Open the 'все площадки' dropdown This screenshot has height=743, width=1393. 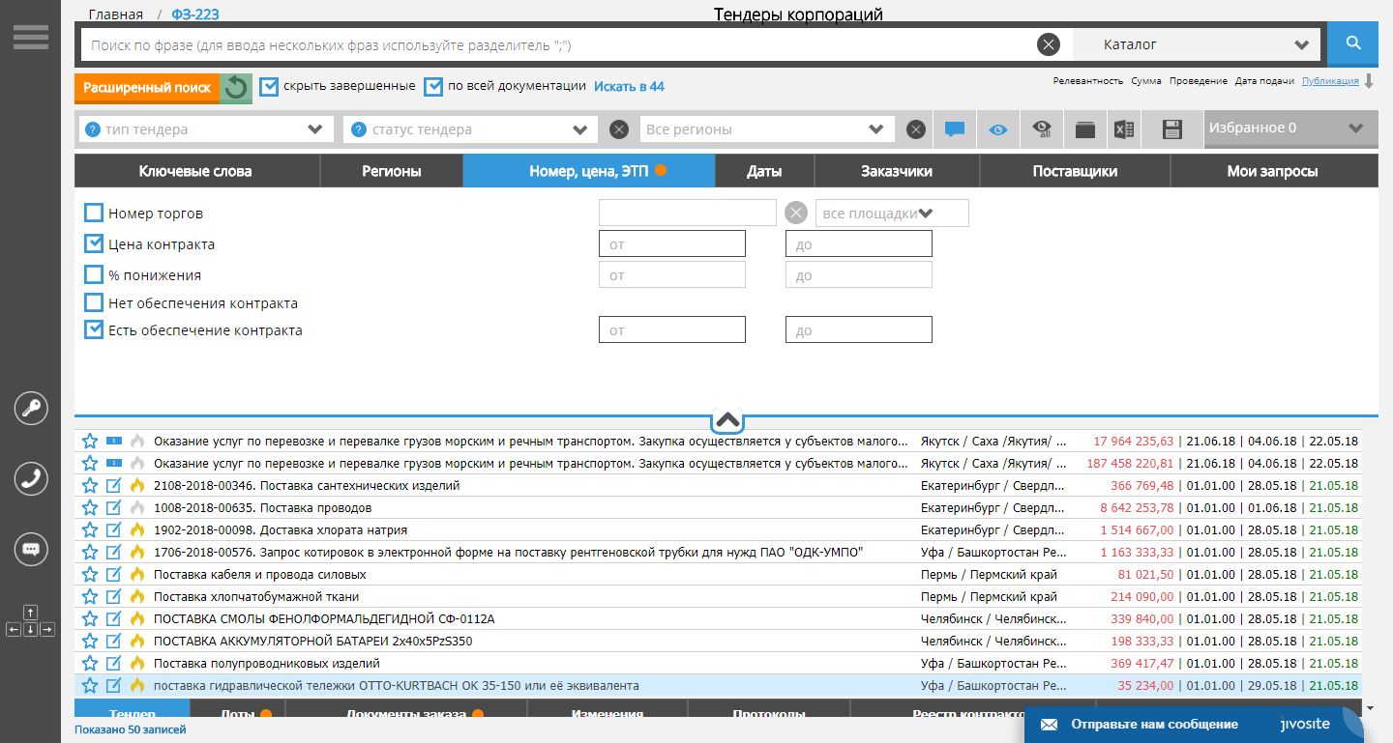[x=892, y=214]
